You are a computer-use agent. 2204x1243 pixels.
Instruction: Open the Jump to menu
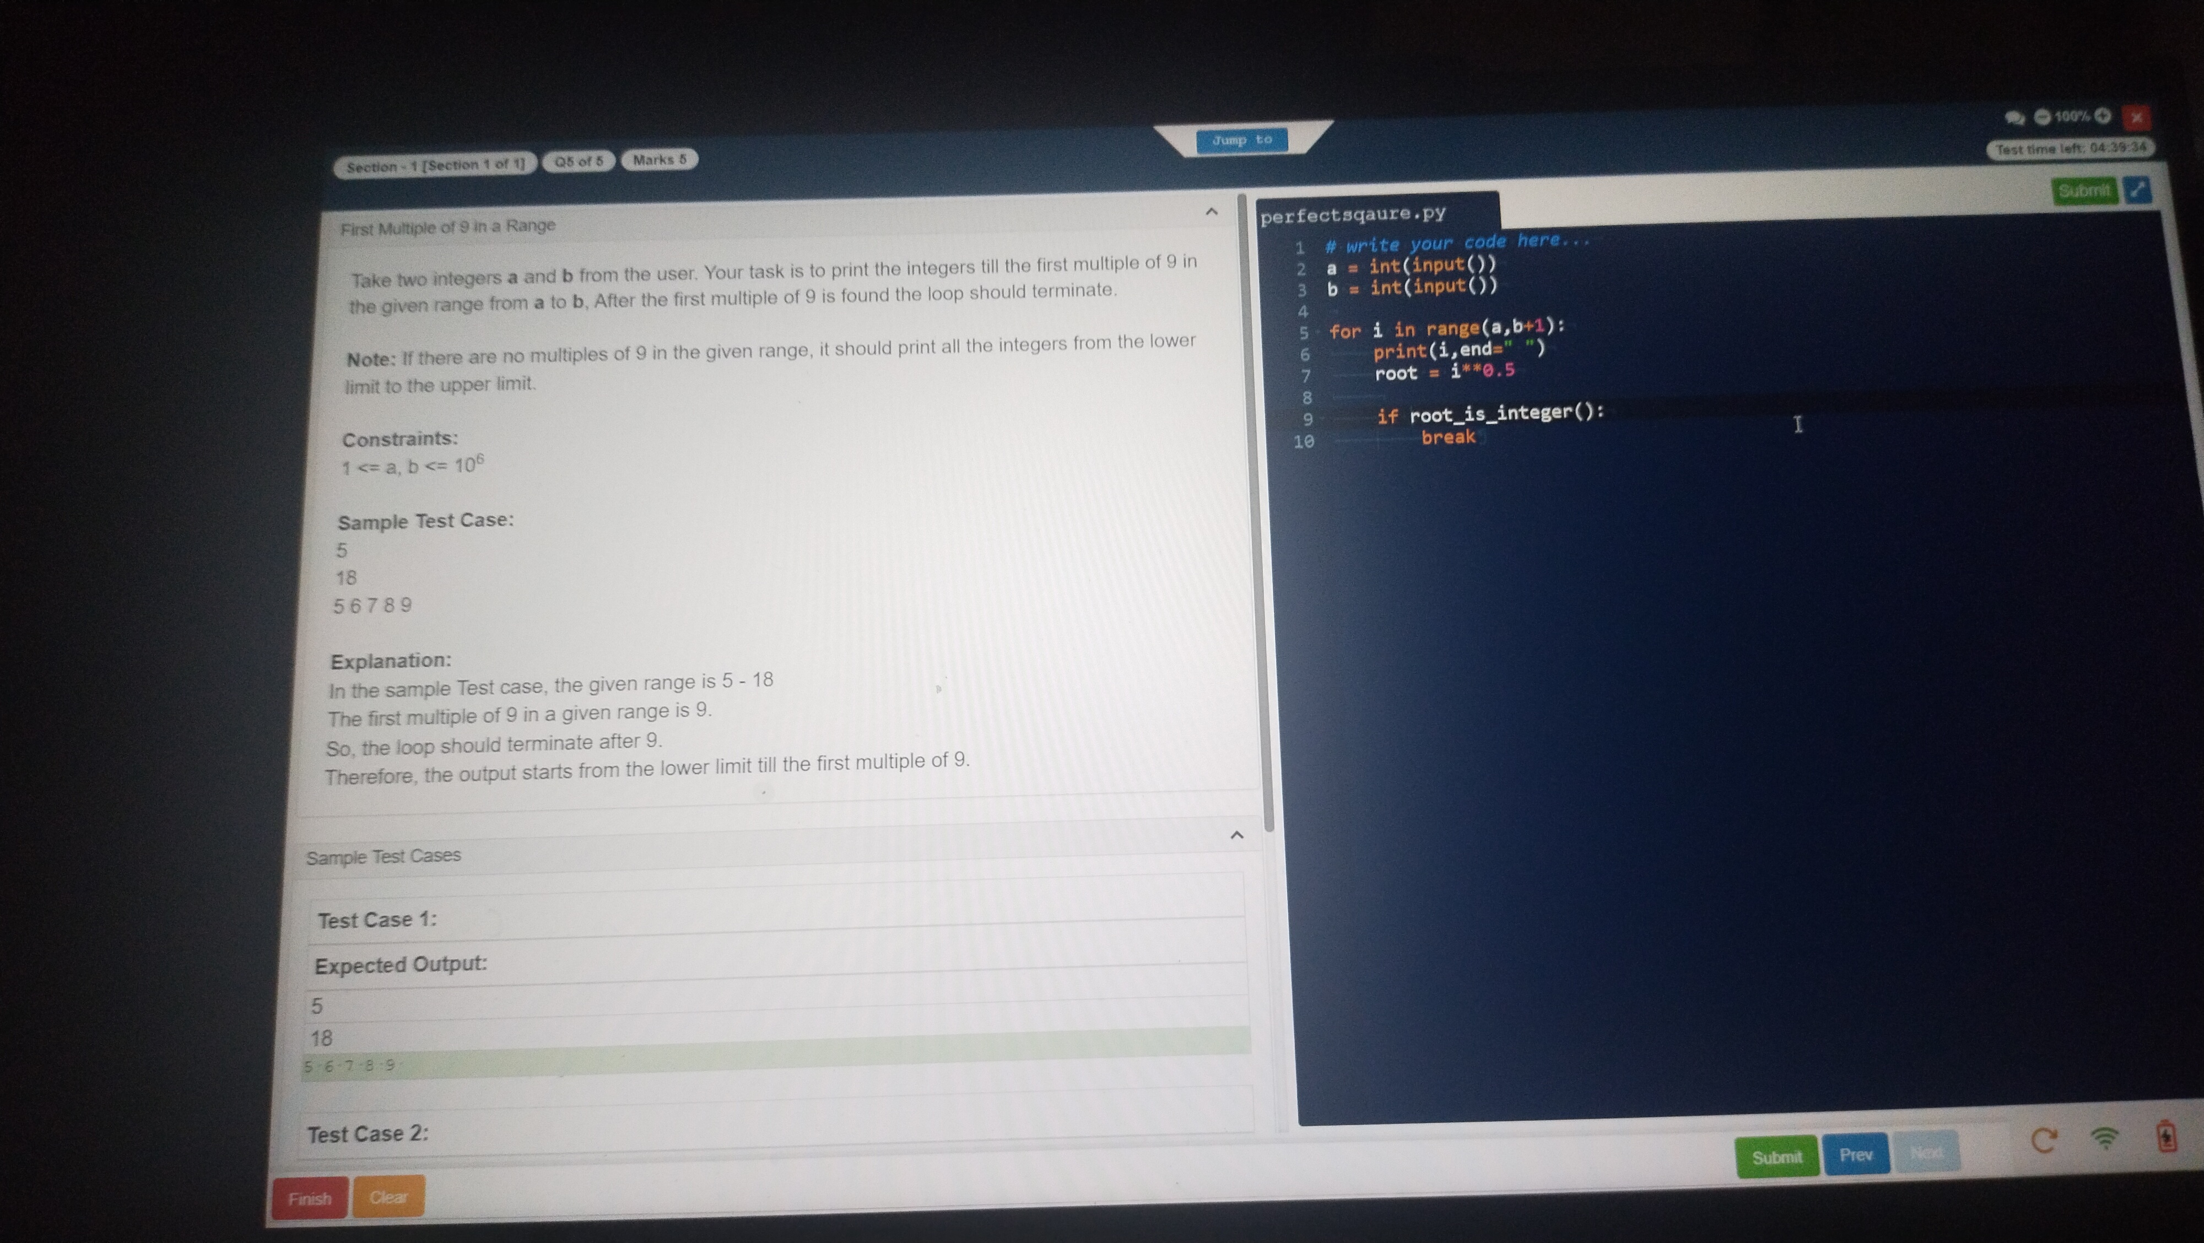pos(1241,139)
